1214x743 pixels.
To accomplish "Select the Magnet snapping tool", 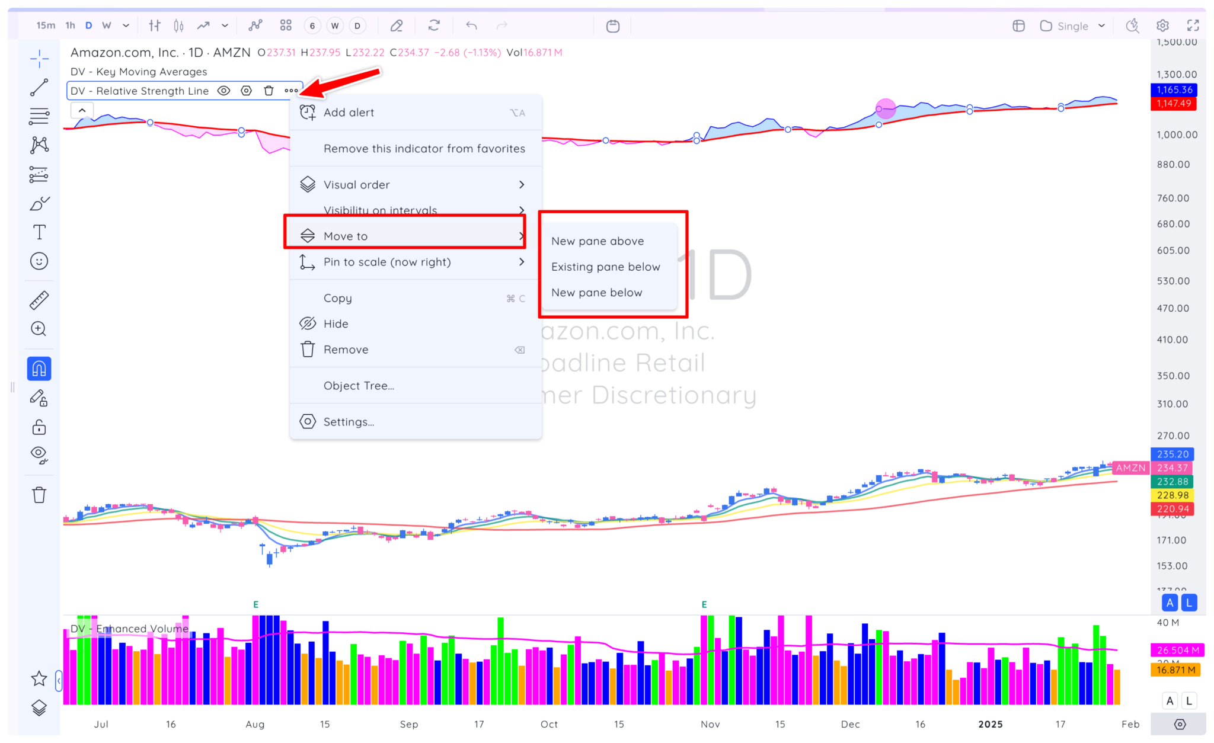I will point(39,368).
